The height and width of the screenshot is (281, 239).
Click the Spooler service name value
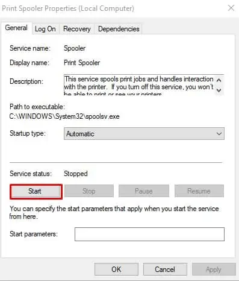[75, 48]
